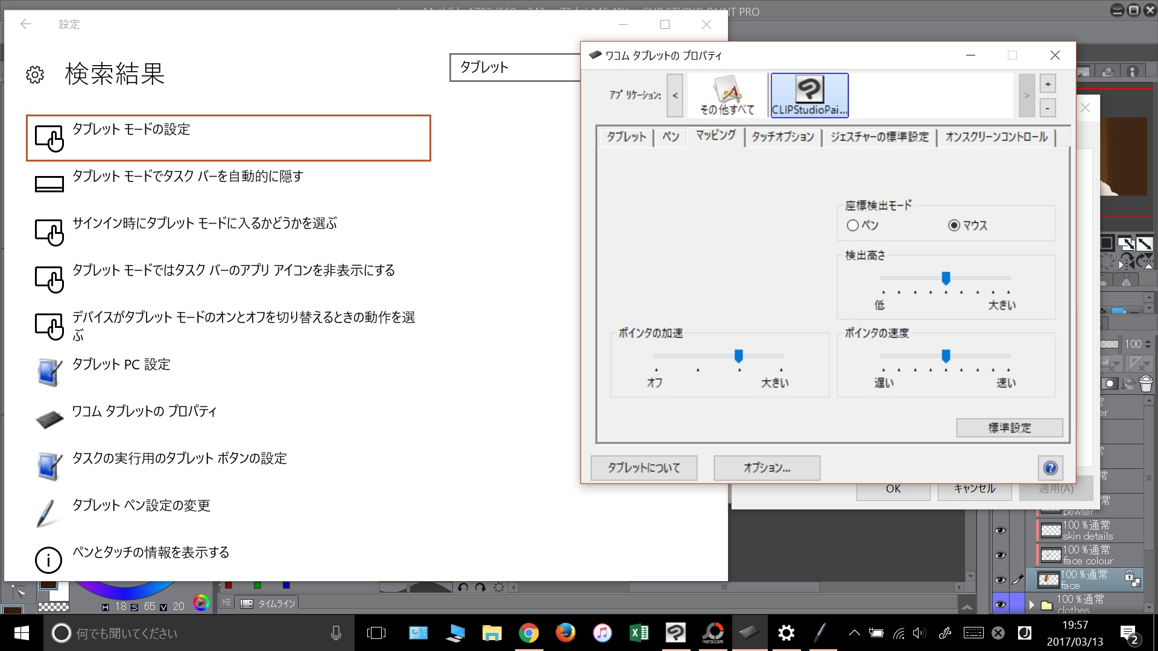Click the colour wheel icon beside HSV values
Screen dimensions: 1158x651
click(x=201, y=603)
